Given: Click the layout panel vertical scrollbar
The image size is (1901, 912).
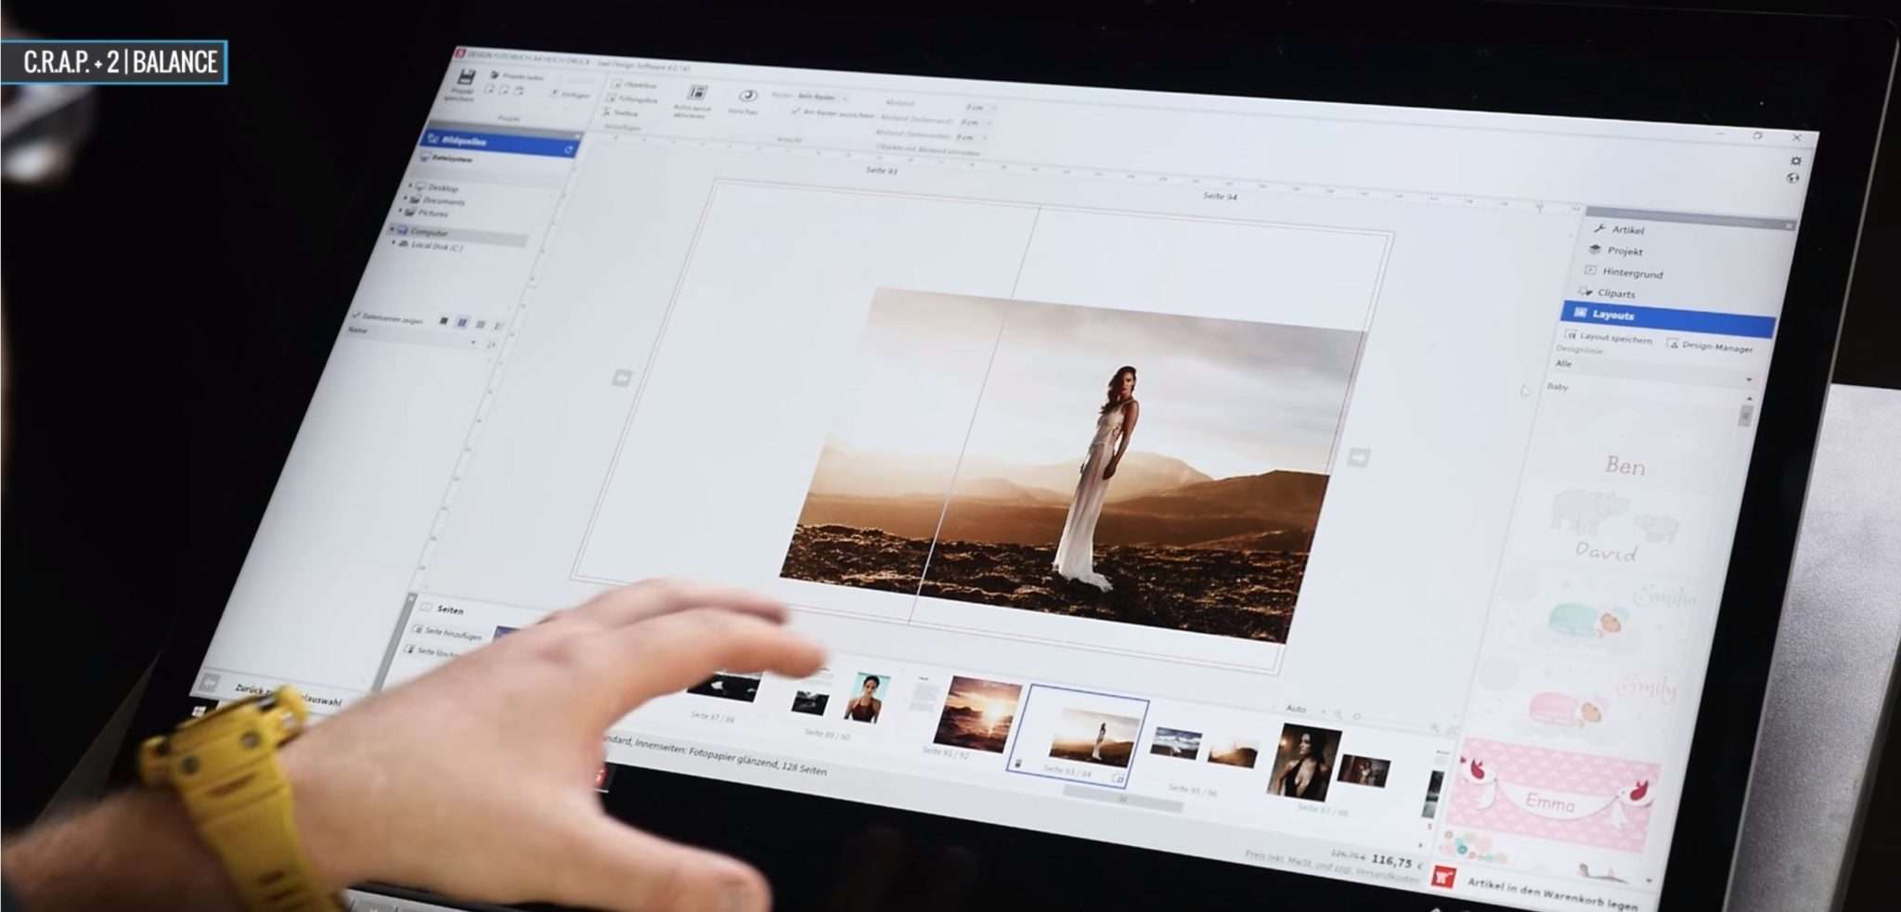Looking at the screenshot, I should point(1745,415).
